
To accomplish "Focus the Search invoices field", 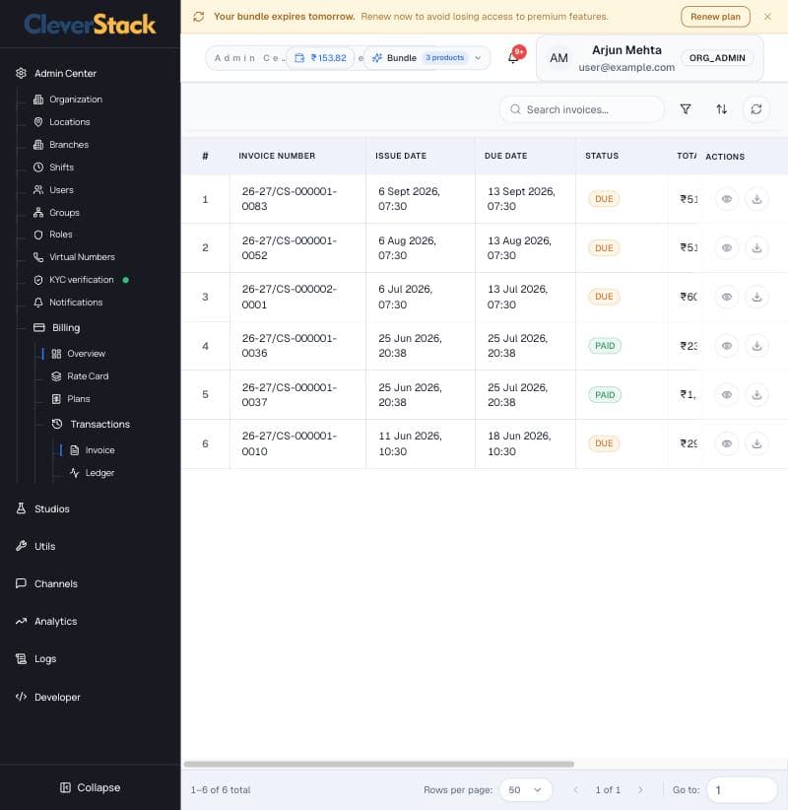I will [581, 109].
